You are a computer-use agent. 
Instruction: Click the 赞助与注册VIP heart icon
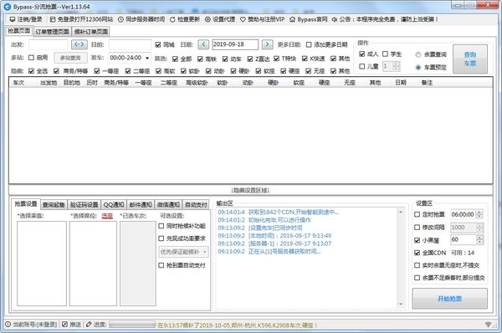[243, 19]
